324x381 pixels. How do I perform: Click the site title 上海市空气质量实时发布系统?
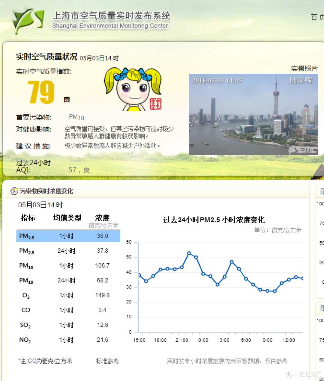(x=111, y=16)
